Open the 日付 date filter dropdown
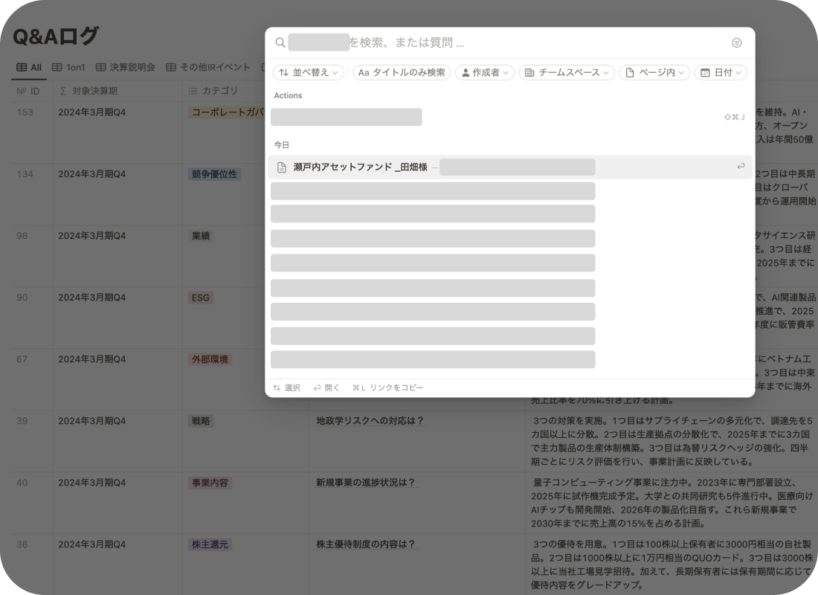Viewport: 818px width, 595px height. 720,72
